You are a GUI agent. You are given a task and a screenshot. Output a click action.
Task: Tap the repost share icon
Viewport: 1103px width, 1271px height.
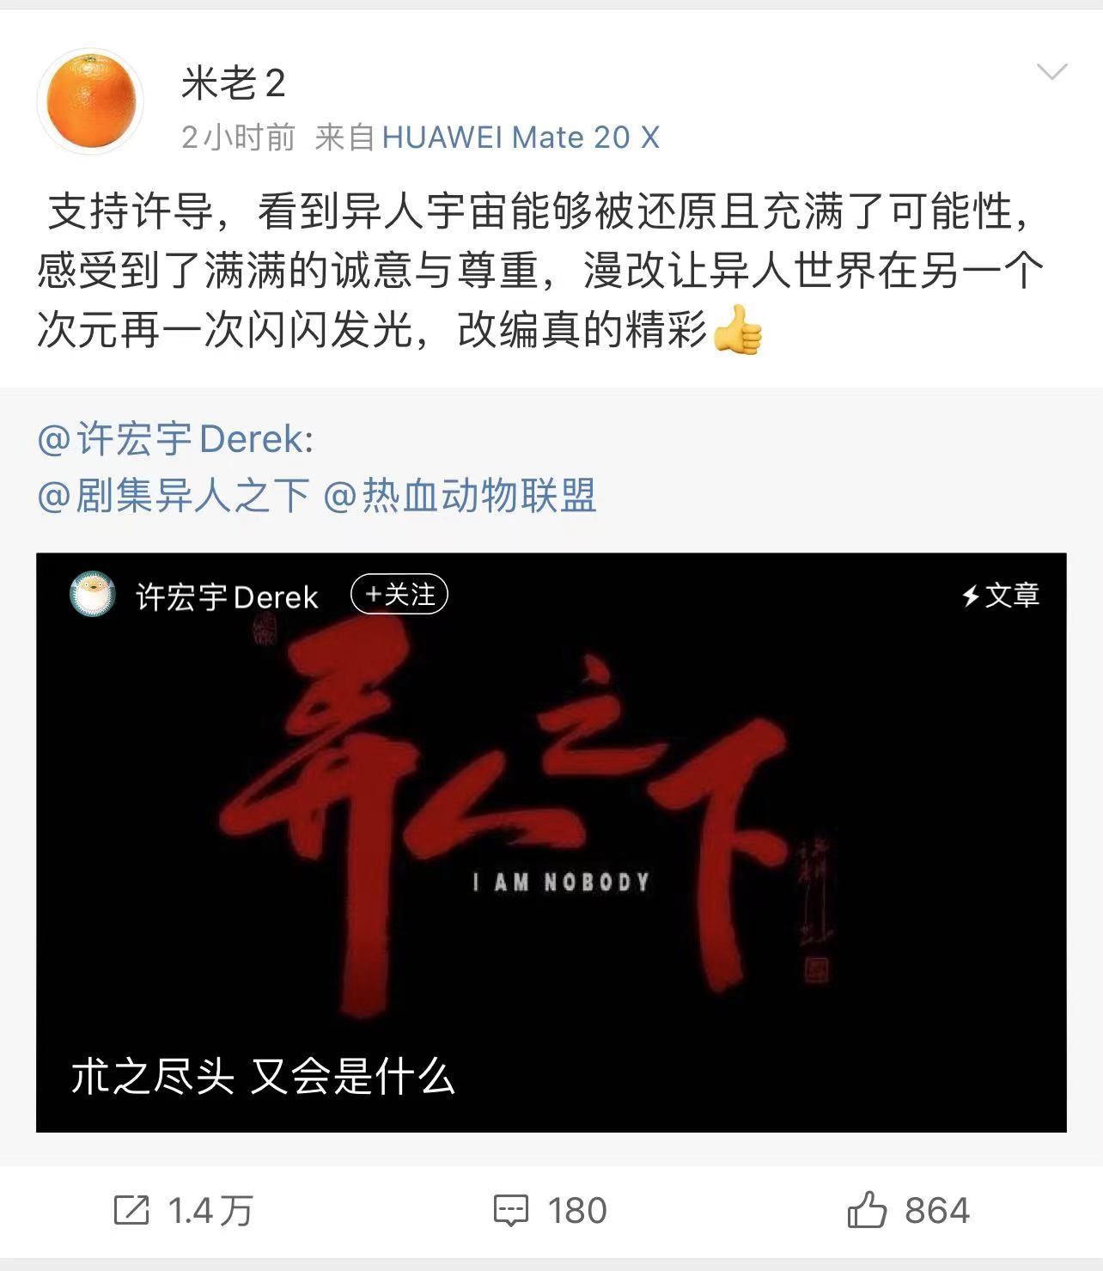pyautogui.click(x=131, y=1210)
